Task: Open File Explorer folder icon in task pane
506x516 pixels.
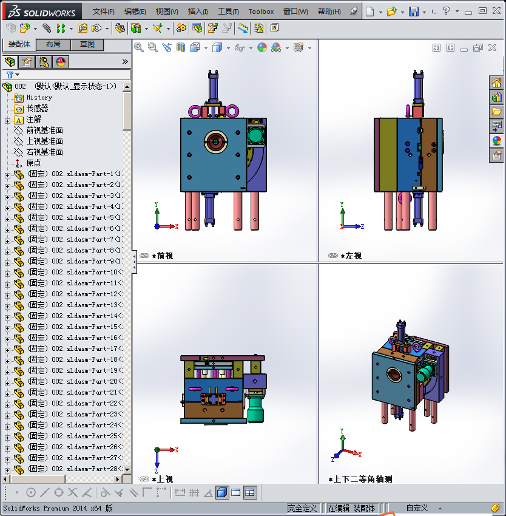Action: click(496, 112)
